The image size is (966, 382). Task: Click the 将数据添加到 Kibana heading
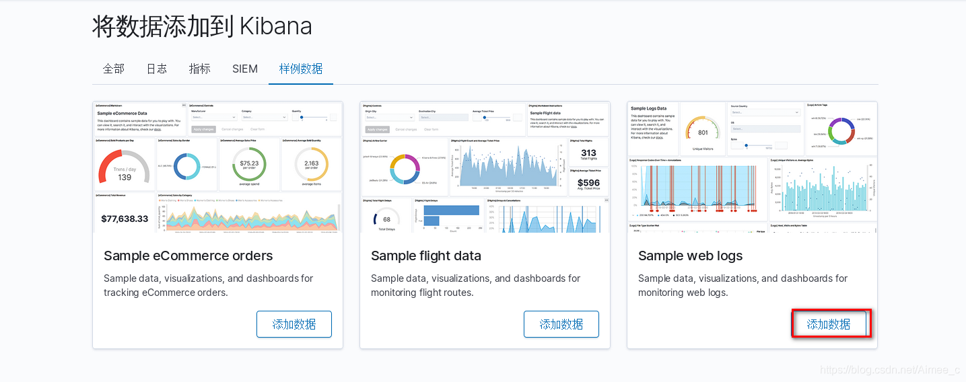(x=202, y=26)
